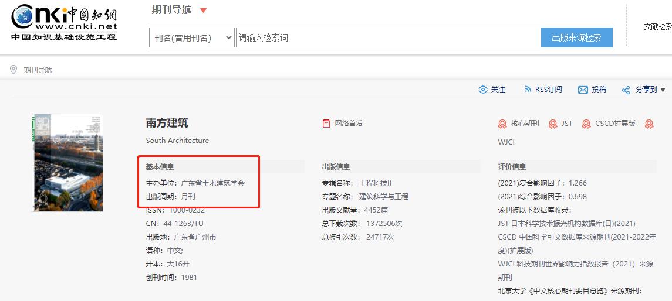
Task: Click the 文献检索 link
Action: [x=657, y=26]
